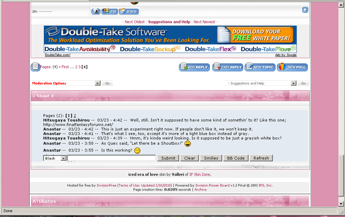
Task: Open the poster's WWW homepage icon
Action: 129,11
